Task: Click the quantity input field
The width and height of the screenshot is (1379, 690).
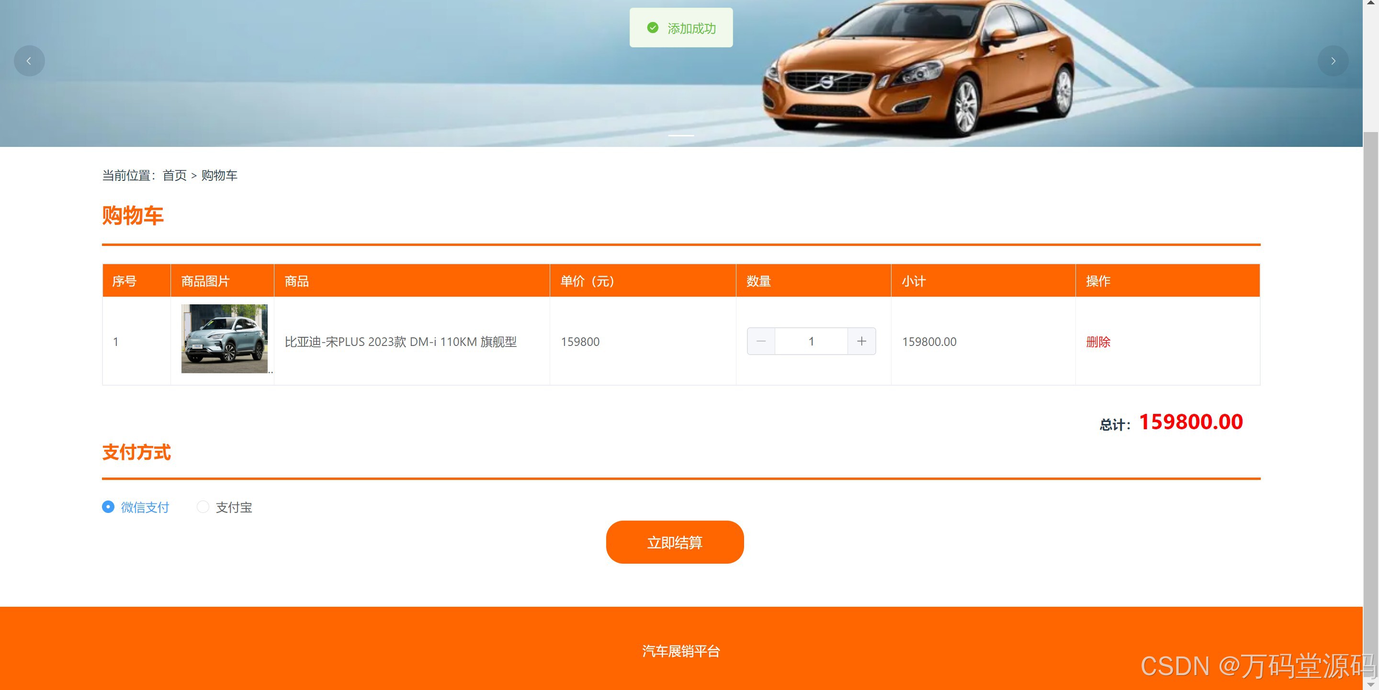Action: (811, 341)
